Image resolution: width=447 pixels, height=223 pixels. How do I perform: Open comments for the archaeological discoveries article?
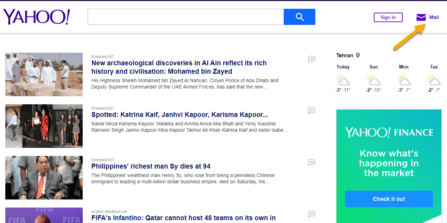click(311, 59)
